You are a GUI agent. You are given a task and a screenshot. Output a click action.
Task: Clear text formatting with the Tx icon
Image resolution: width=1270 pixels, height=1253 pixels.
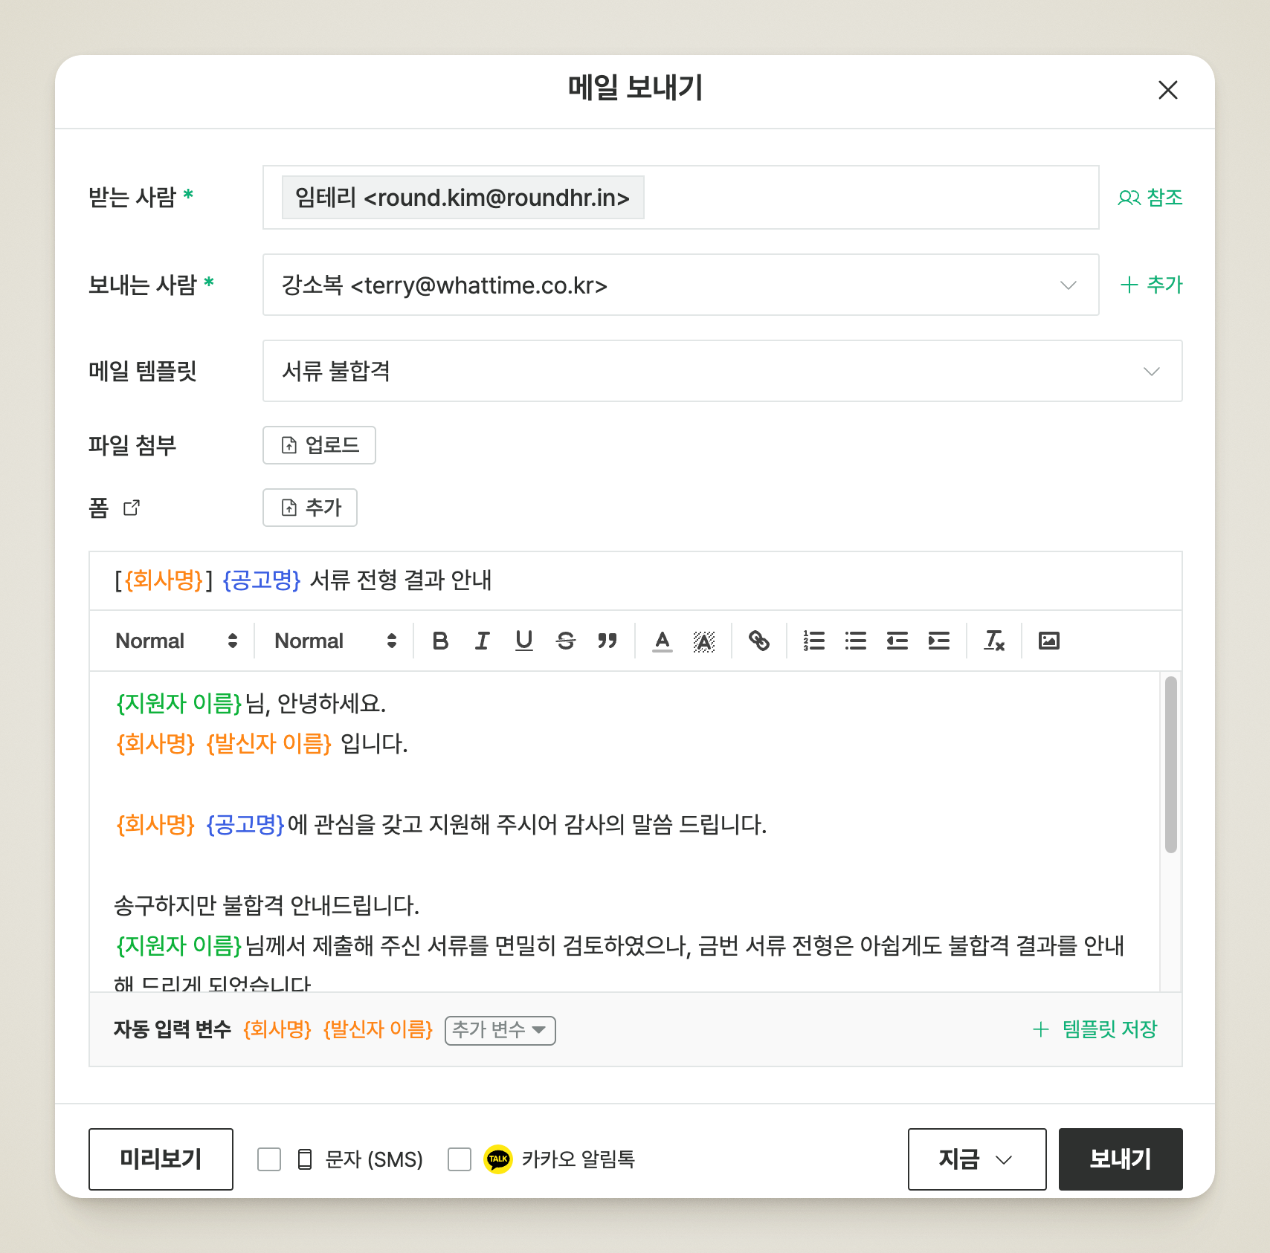tap(993, 641)
